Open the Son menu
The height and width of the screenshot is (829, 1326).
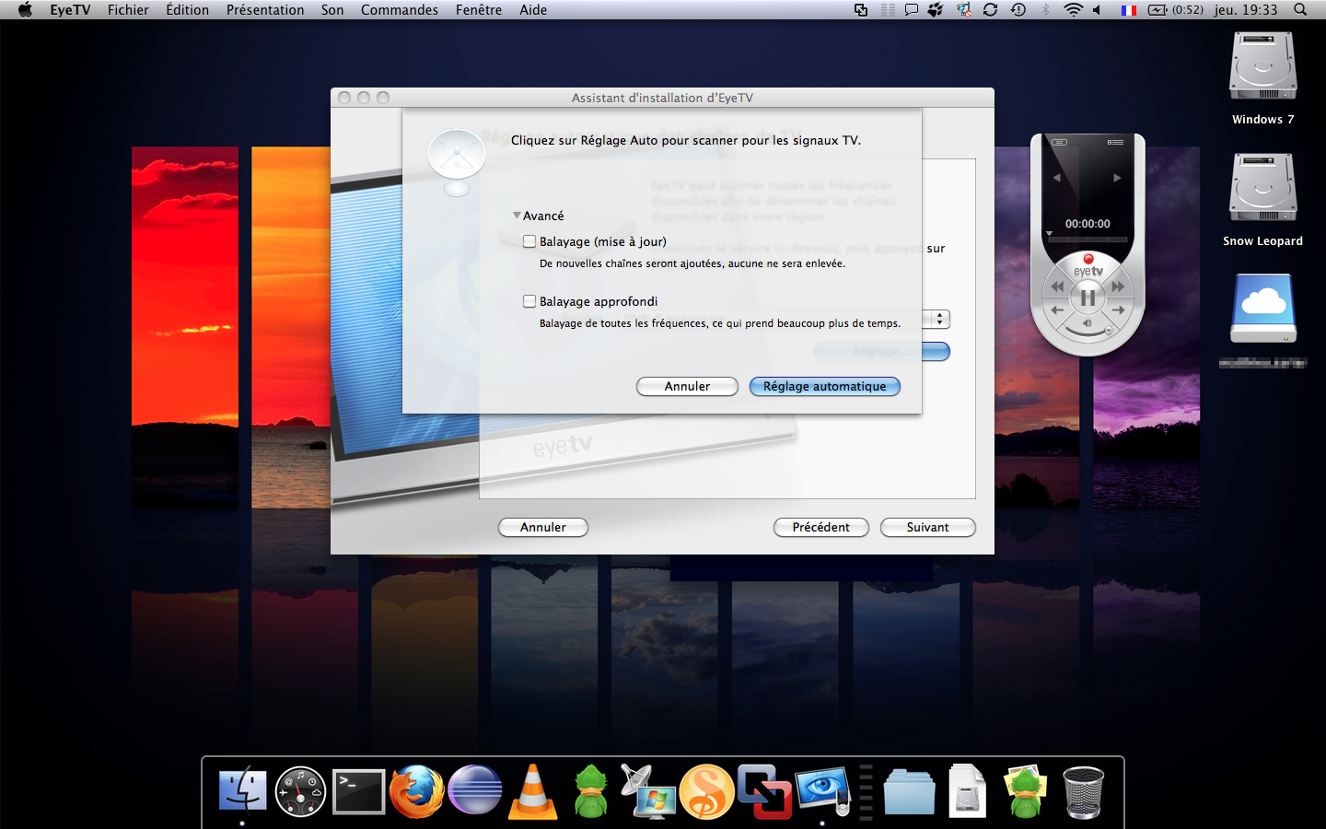click(332, 10)
